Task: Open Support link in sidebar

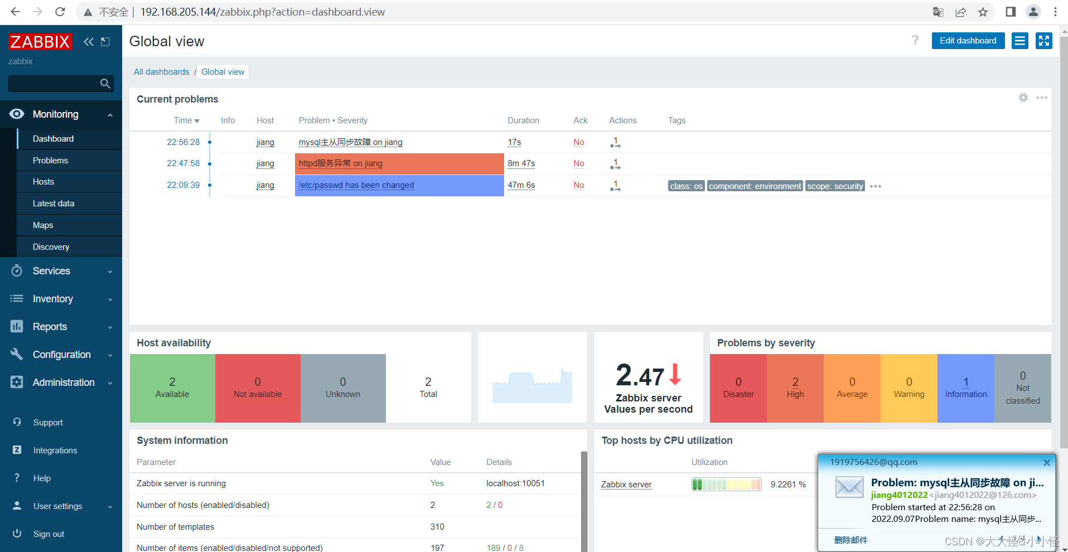Action: (x=48, y=423)
